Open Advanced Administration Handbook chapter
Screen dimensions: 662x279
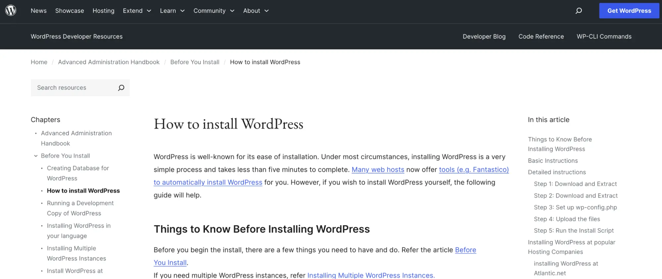point(76,138)
